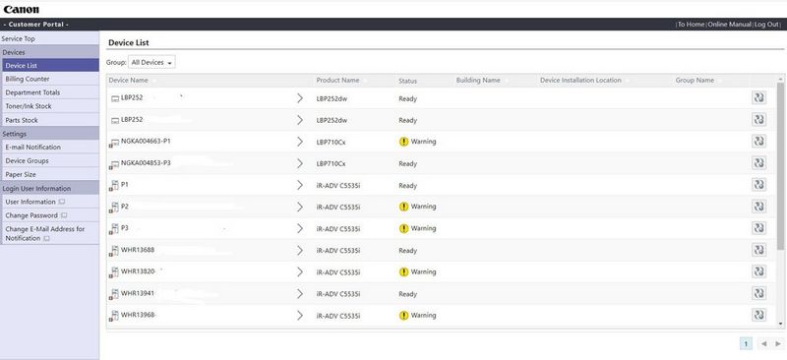
Task: Click the copier icon beside WHR13941
Action: click(x=114, y=295)
